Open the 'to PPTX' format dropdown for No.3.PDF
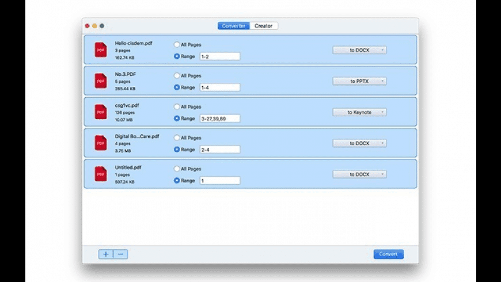501x282 pixels. pyautogui.click(x=359, y=81)
